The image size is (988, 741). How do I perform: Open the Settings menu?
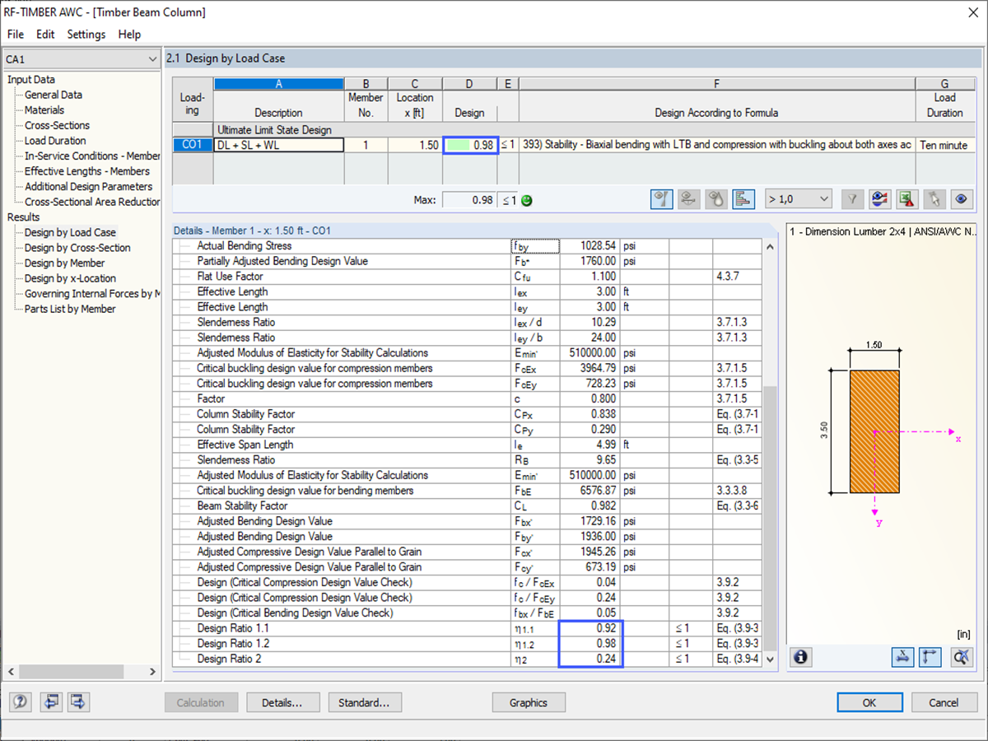(x=86, y=35)
